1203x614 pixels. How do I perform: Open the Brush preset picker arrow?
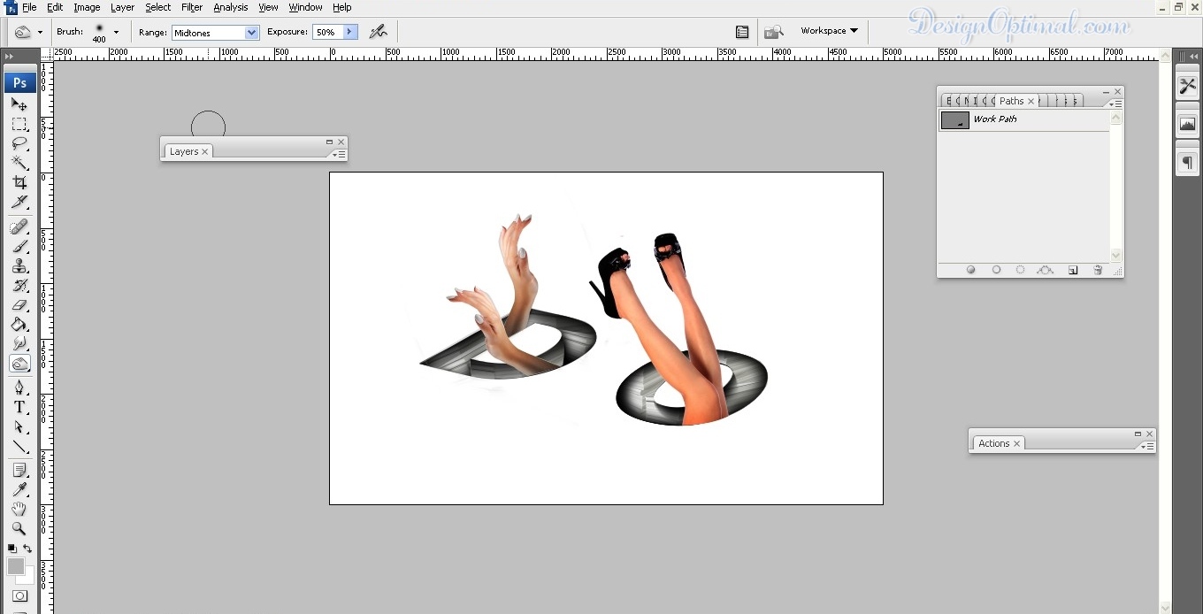pos(116,32)
